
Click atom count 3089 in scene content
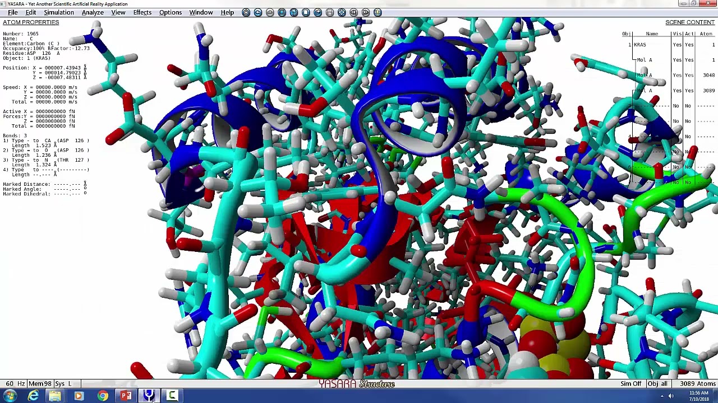coord(708,90)
